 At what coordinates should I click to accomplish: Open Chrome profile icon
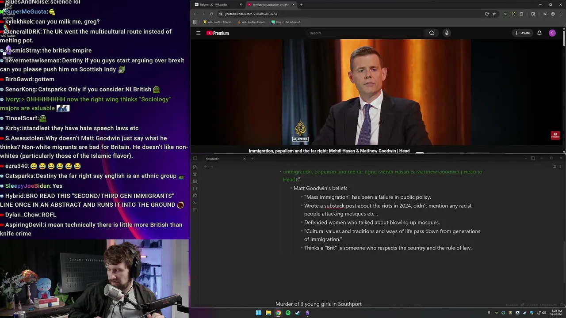coord(553,14)
